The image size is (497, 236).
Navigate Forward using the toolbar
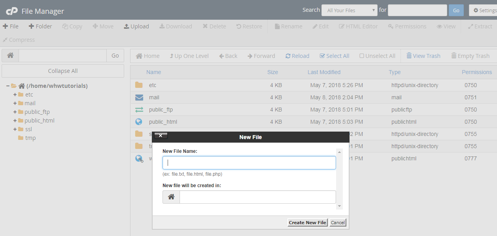click(261, 56)
